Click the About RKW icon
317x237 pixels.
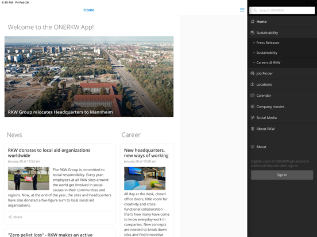(x=252, y=129)
